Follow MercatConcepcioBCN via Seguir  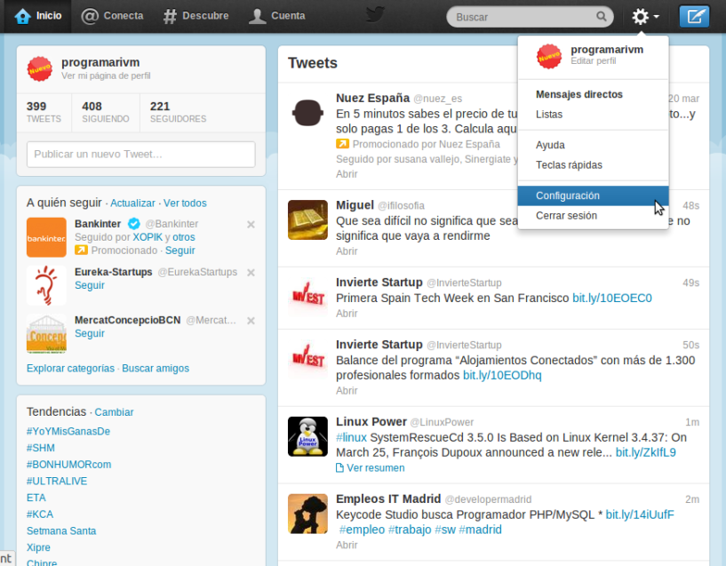[90, 333]
